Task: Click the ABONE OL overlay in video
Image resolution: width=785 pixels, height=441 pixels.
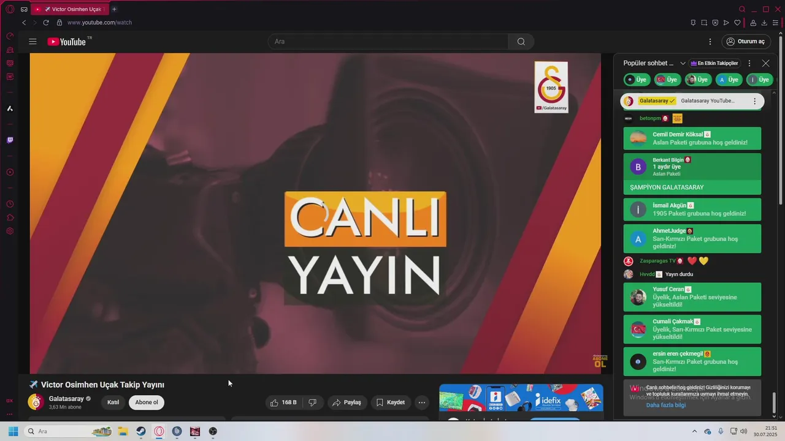Action: [x=600, y=361]
